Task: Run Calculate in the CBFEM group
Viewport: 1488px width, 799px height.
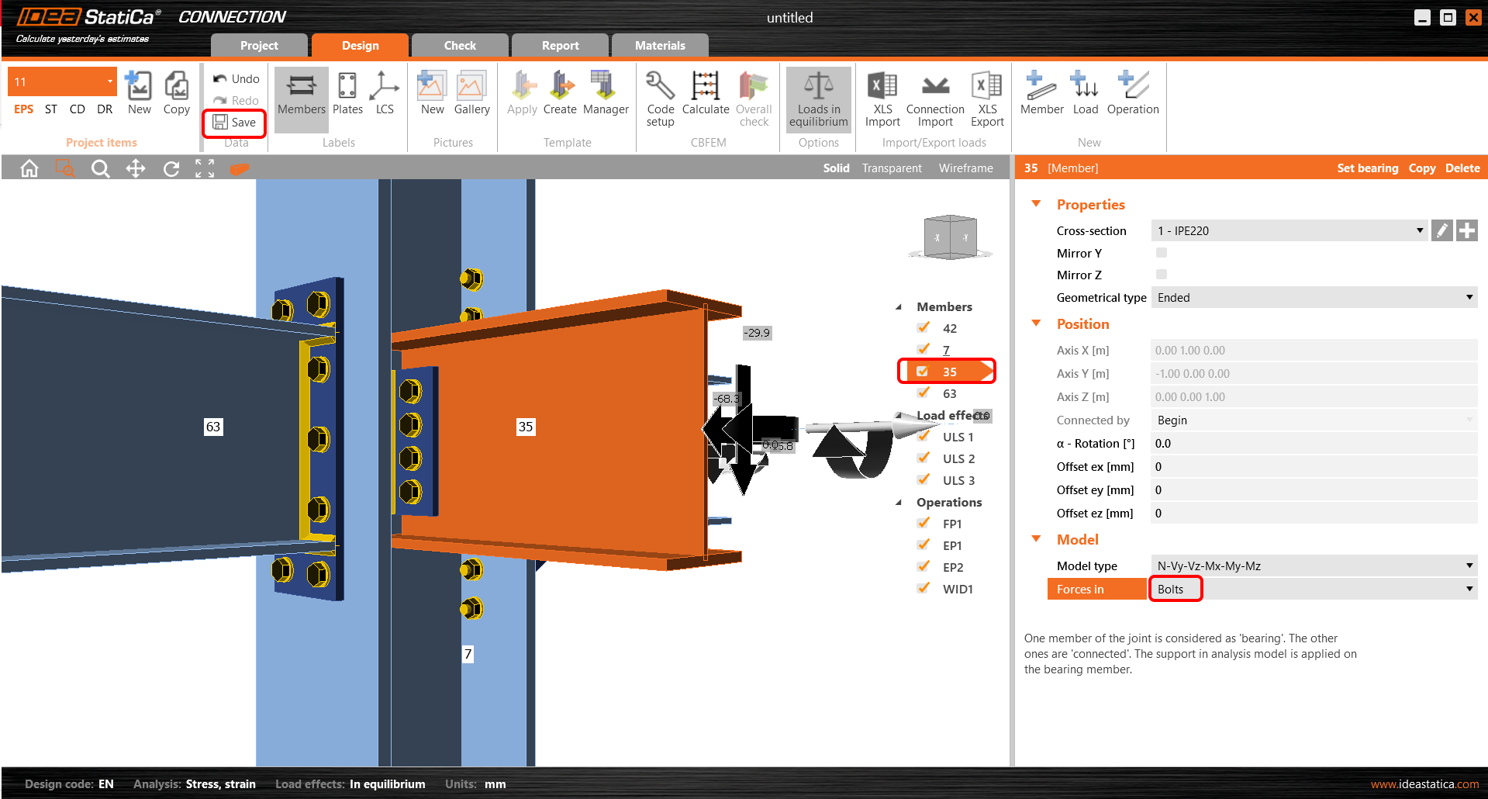Action: [x=705, y=99]
